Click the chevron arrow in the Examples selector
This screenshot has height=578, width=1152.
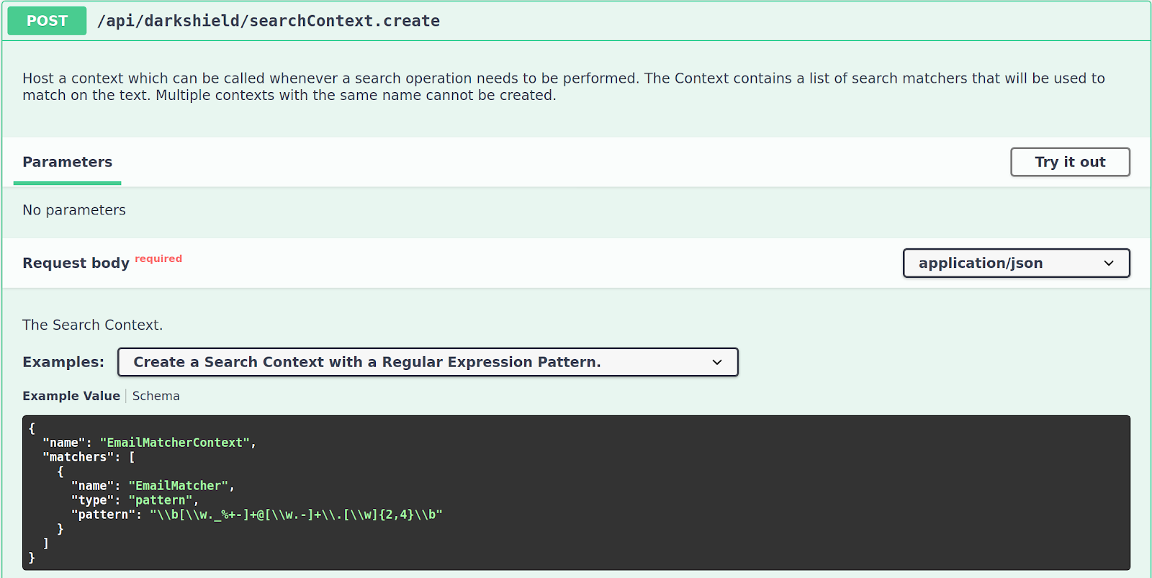tap(717, 362)
